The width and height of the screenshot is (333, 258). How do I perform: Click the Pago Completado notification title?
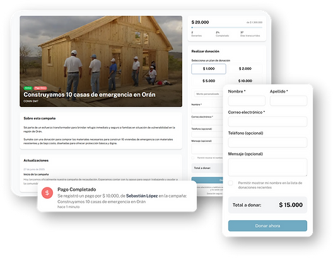pos(77,189)
